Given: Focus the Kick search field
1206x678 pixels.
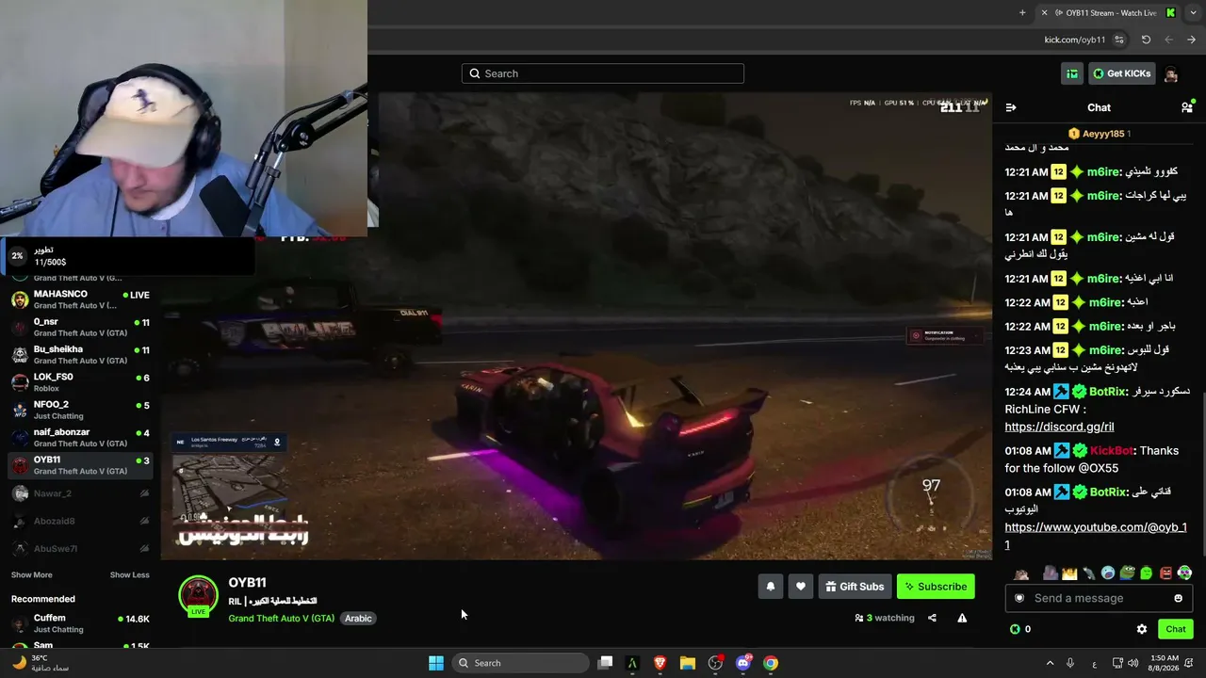Looking at the screenshot, I should (603, 73).
